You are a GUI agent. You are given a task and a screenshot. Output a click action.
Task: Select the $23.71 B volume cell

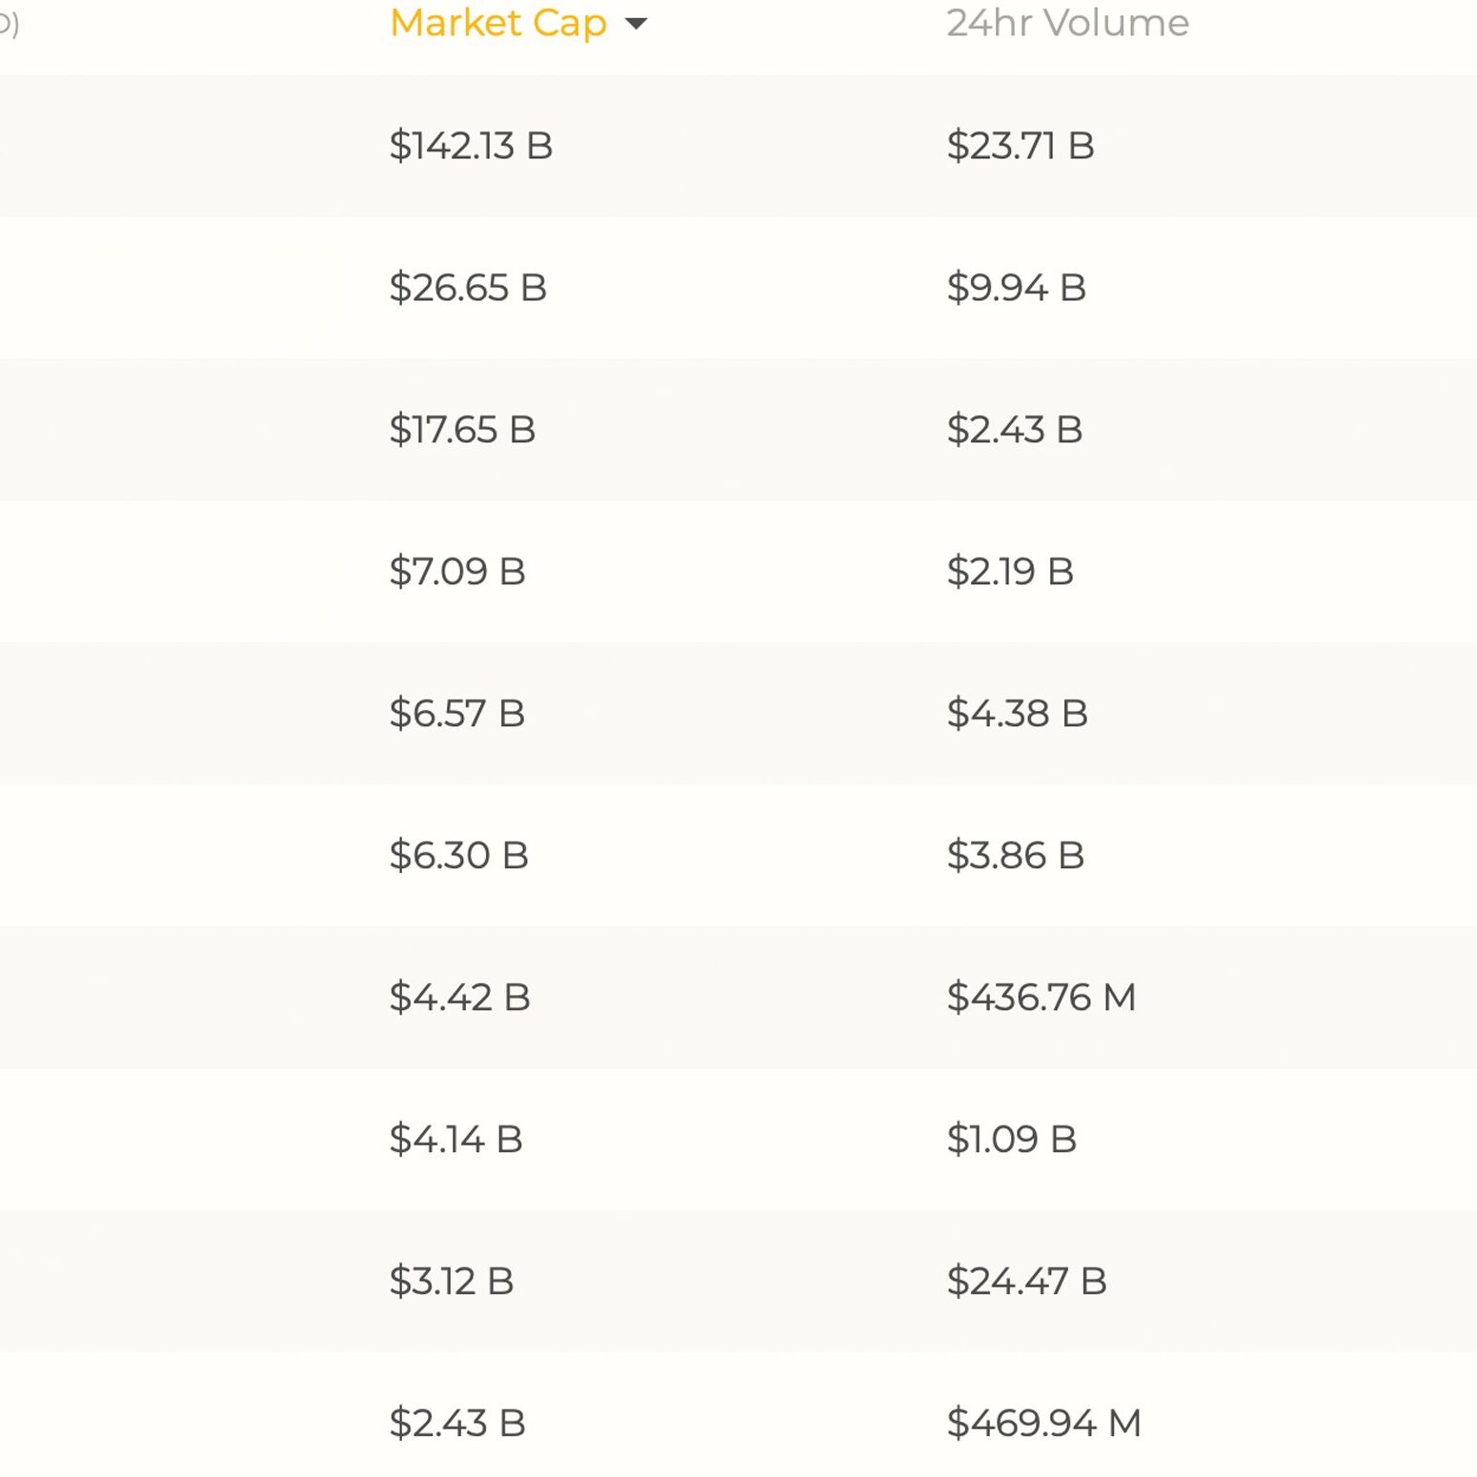(x=1021, y=146)
